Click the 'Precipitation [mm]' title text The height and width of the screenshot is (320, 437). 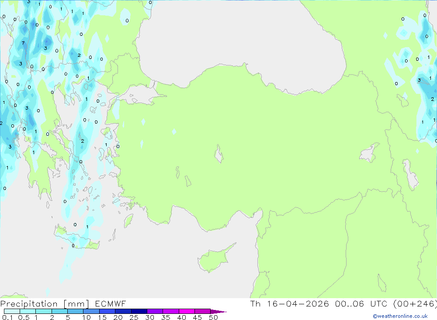click(45, 304)
